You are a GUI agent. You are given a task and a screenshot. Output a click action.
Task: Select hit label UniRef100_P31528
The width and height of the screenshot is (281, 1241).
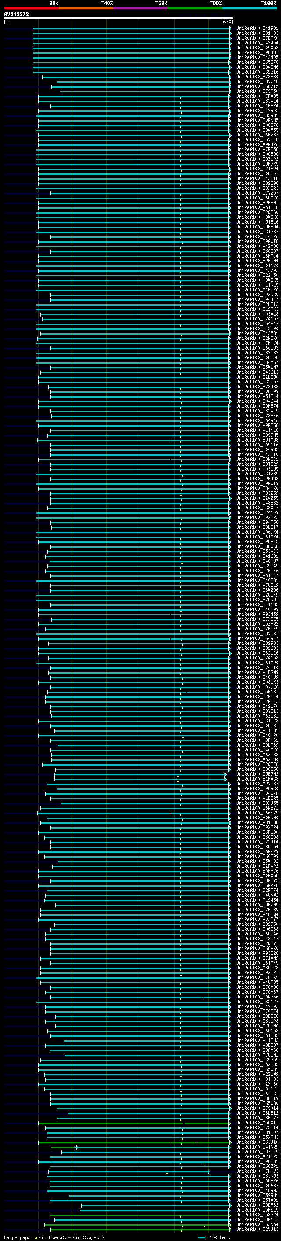pos(257,721)
